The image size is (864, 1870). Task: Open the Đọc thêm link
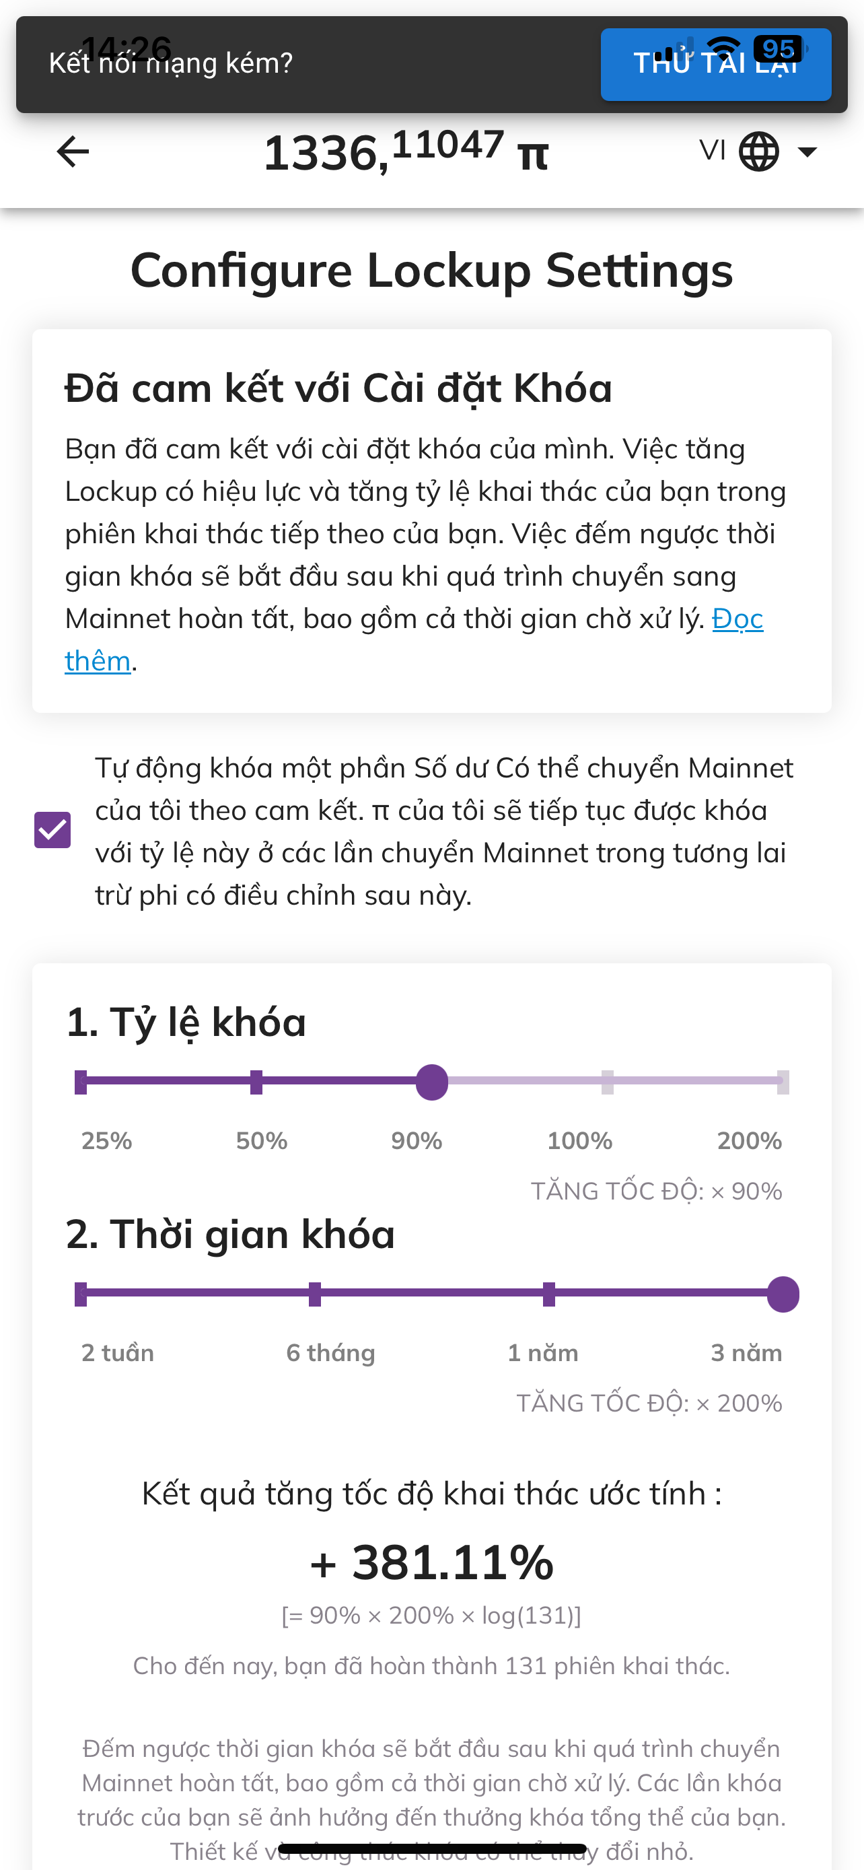click(737, 619)
